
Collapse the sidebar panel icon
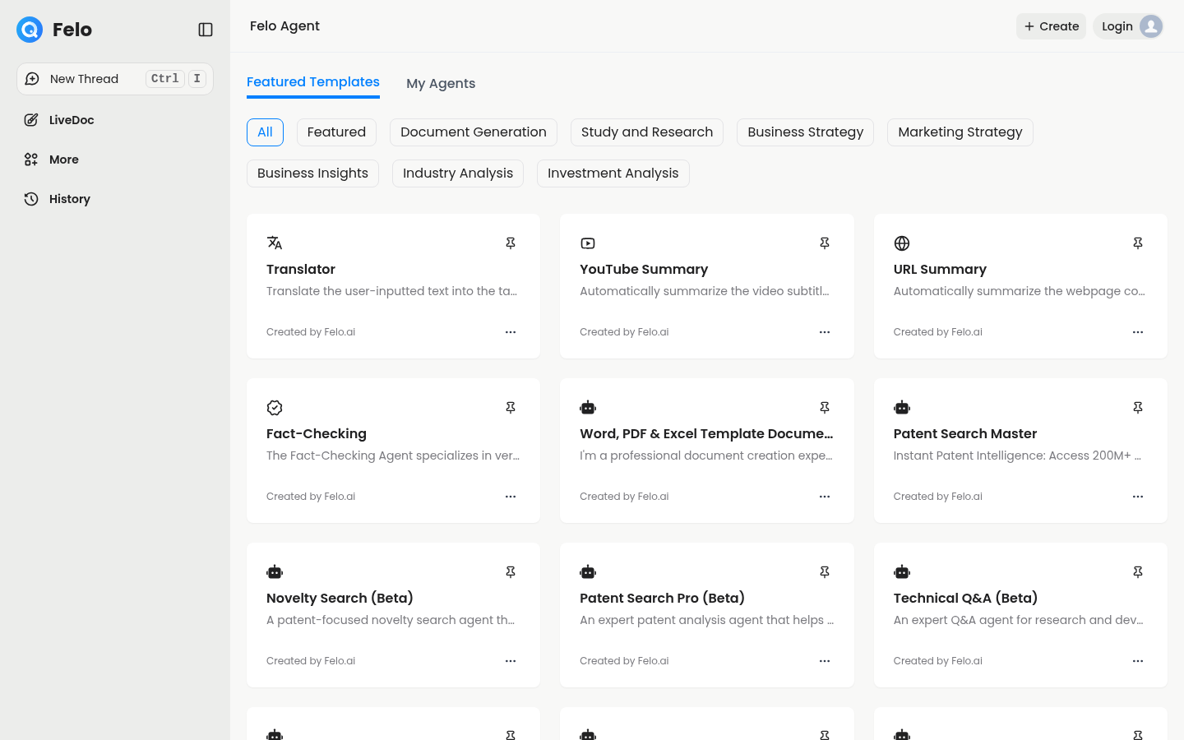point(206,30)
